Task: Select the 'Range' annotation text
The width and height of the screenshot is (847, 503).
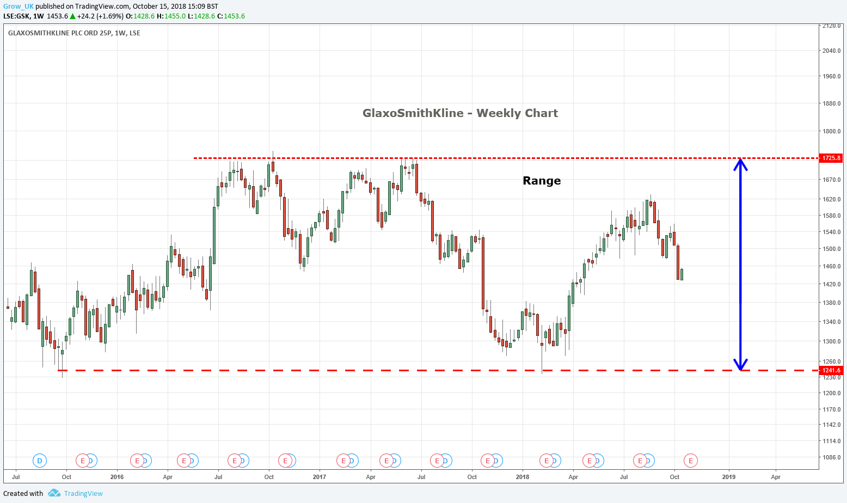Action: point(542,181)
